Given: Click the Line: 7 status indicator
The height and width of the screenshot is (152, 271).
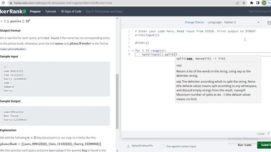Looking at the screenshot, I should pos(263,134).
